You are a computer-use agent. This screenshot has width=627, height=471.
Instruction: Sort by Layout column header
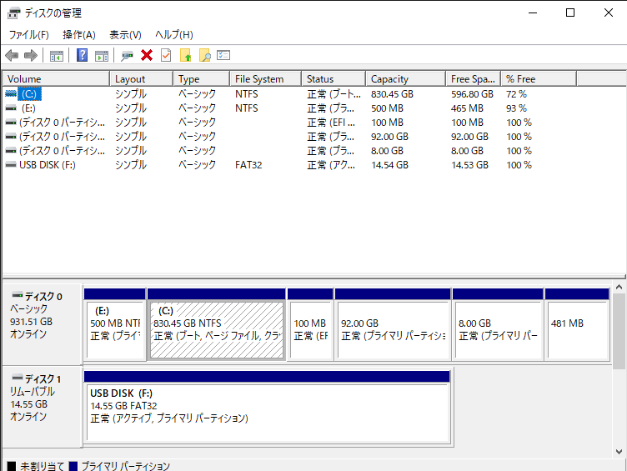tap(142, 78)
